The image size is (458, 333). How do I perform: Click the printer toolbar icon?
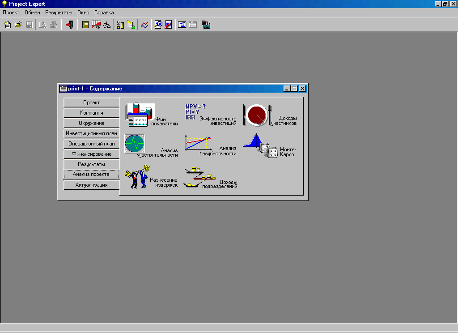click(53, 25)
